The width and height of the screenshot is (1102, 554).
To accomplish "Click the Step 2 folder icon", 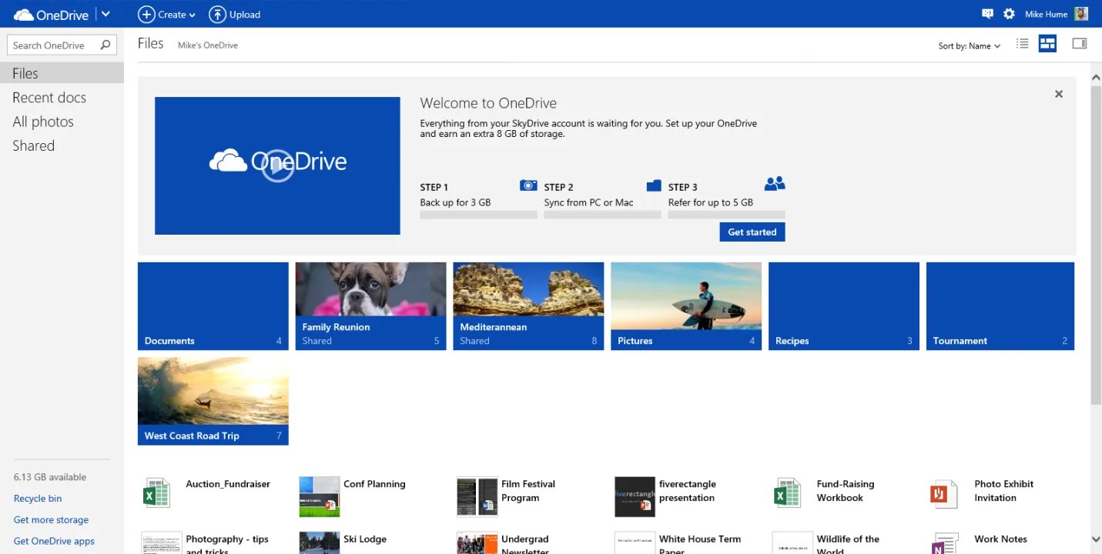I will click(654, 185).
